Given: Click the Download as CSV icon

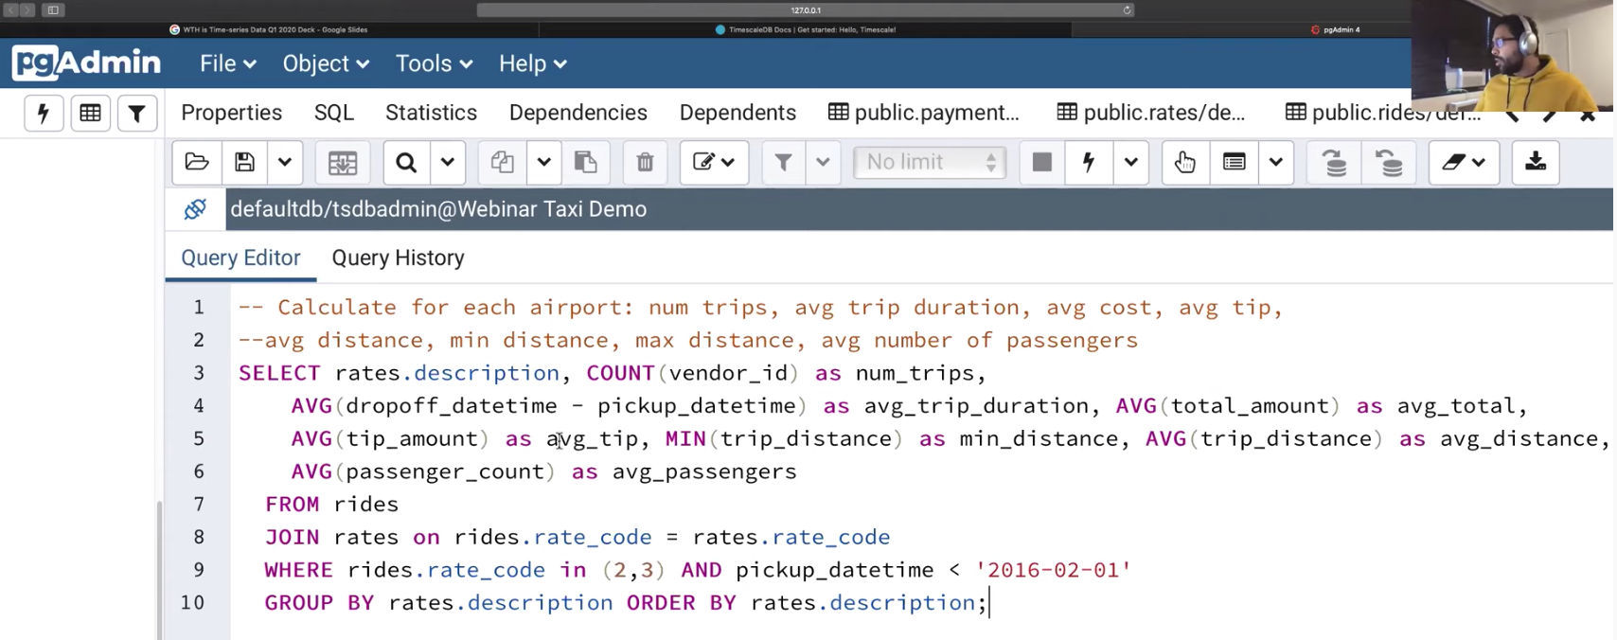Looking at the screenshot, I should (x=1535, y=162).
